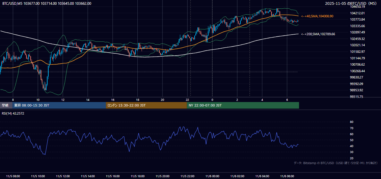Click hour label 16 under the price chart
Image resolution: width=381 pixels, height=179 pixels.
pos(113,100)
